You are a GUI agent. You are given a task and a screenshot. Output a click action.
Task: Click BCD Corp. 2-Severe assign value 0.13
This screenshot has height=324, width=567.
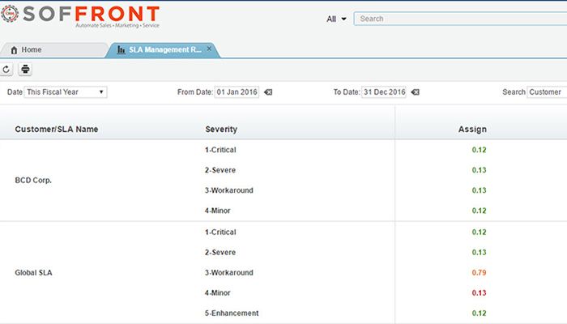[480, 170]
